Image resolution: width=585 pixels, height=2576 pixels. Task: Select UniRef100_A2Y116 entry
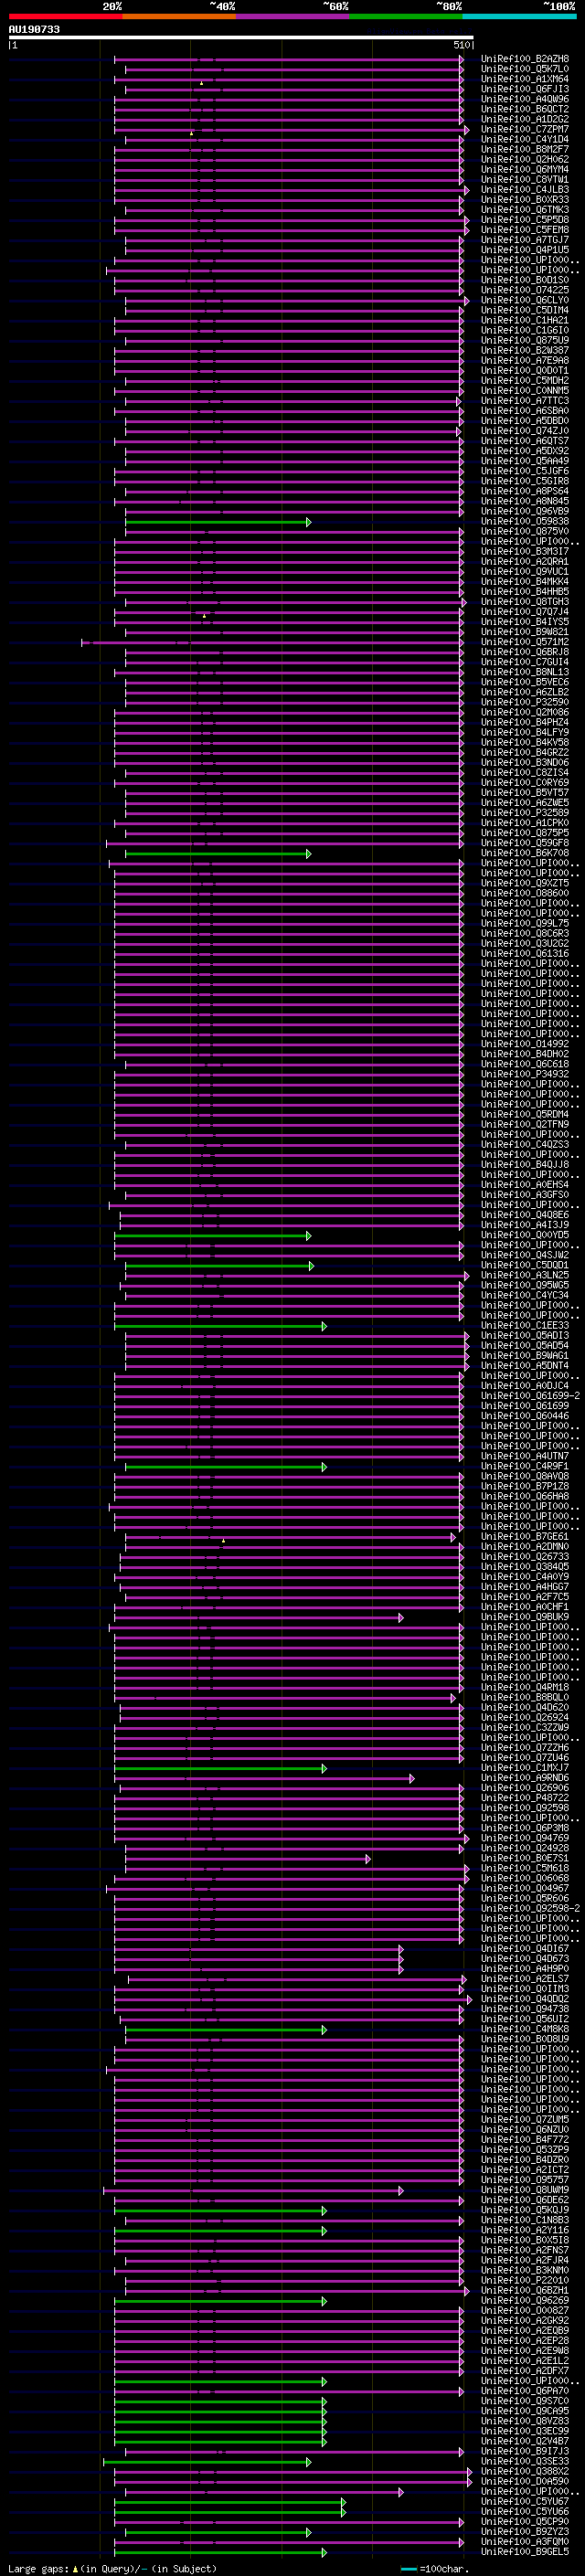pos(524,2230)
